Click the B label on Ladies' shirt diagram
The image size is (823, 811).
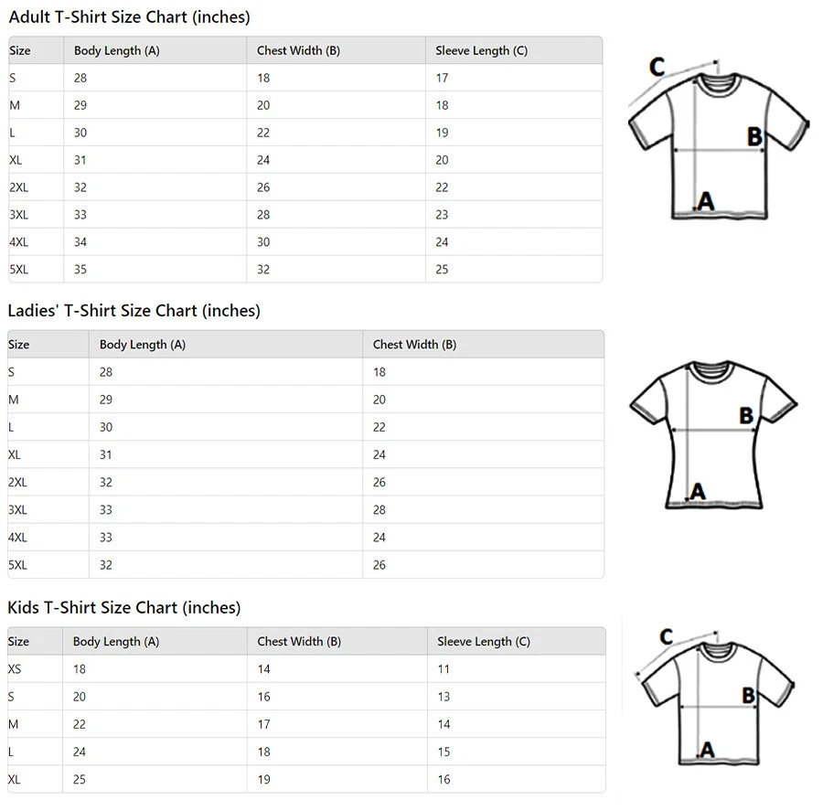pyautogui.click(x=746, y=416)
